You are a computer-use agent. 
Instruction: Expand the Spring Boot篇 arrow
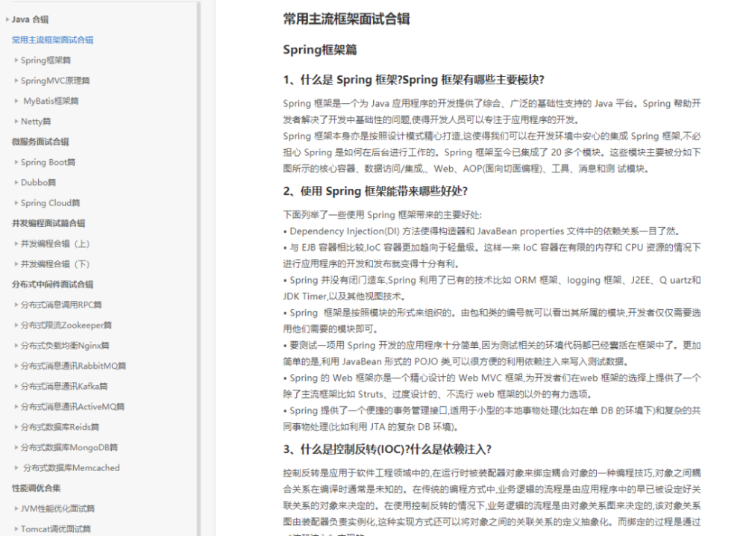click(16, 162)
